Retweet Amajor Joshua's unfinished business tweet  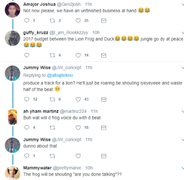[52, 20]
